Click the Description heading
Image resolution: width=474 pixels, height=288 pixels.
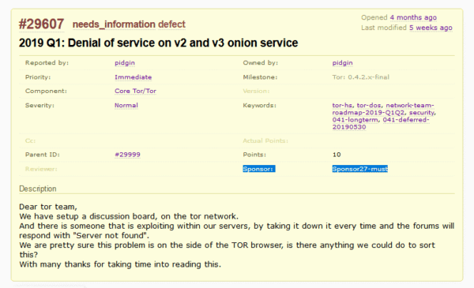38,189
